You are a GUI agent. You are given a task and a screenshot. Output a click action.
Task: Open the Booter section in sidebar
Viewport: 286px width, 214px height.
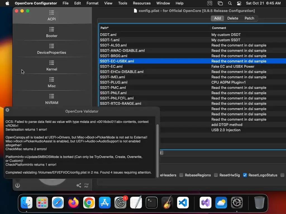(x=52, y=32)
